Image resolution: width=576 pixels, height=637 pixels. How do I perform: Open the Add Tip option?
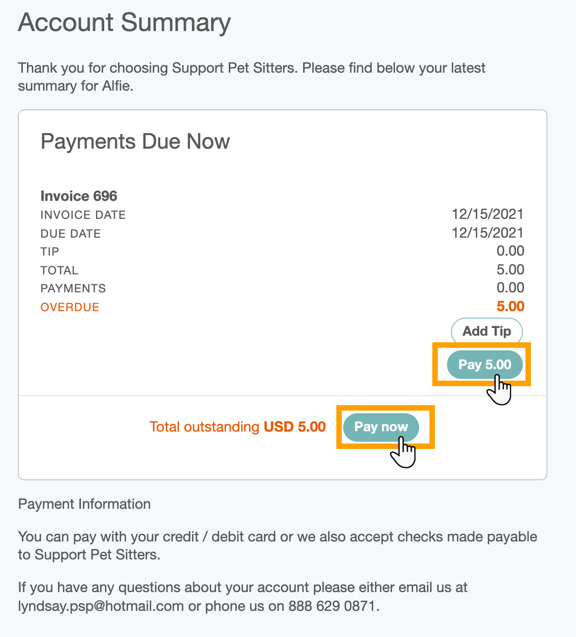(x=487, y=331)
